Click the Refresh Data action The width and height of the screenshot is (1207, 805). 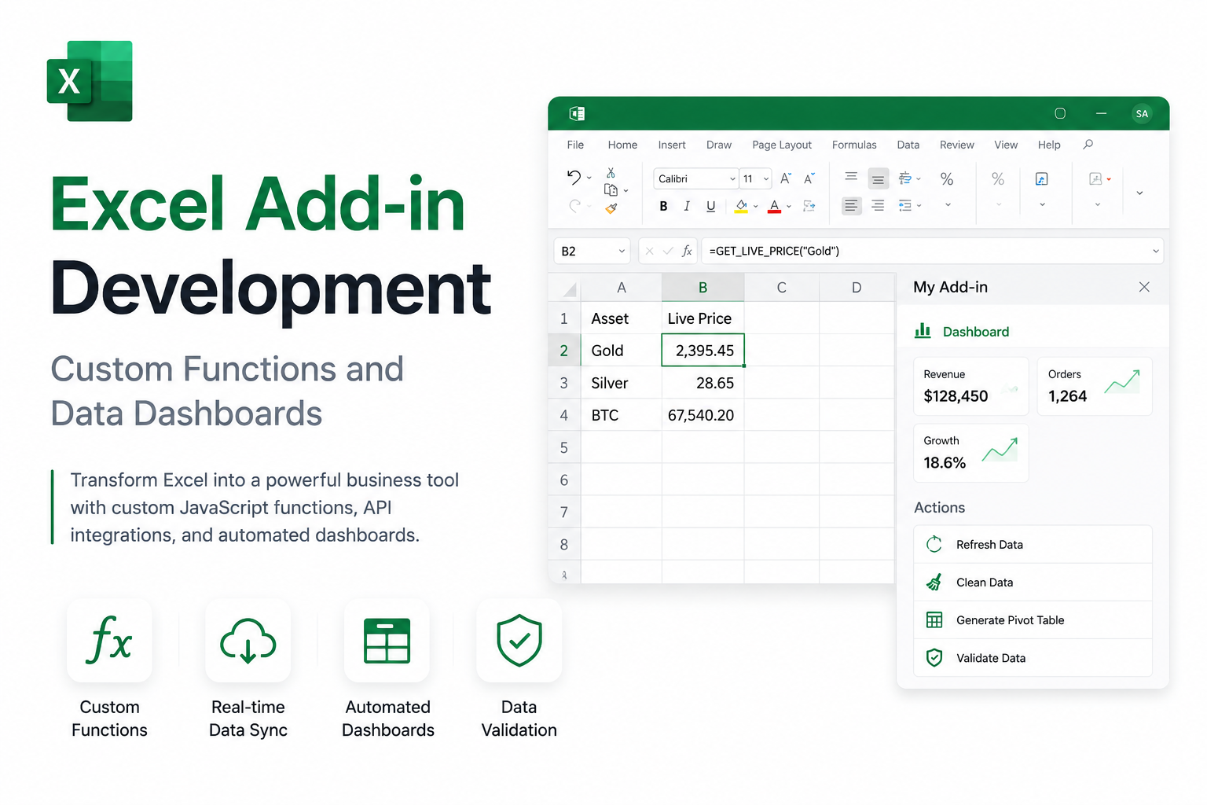[1033, 545]
